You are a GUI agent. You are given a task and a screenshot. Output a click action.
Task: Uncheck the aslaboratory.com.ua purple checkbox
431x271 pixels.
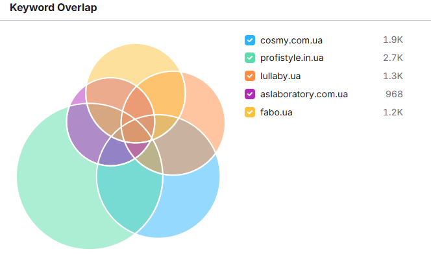[x=250, y=94]
